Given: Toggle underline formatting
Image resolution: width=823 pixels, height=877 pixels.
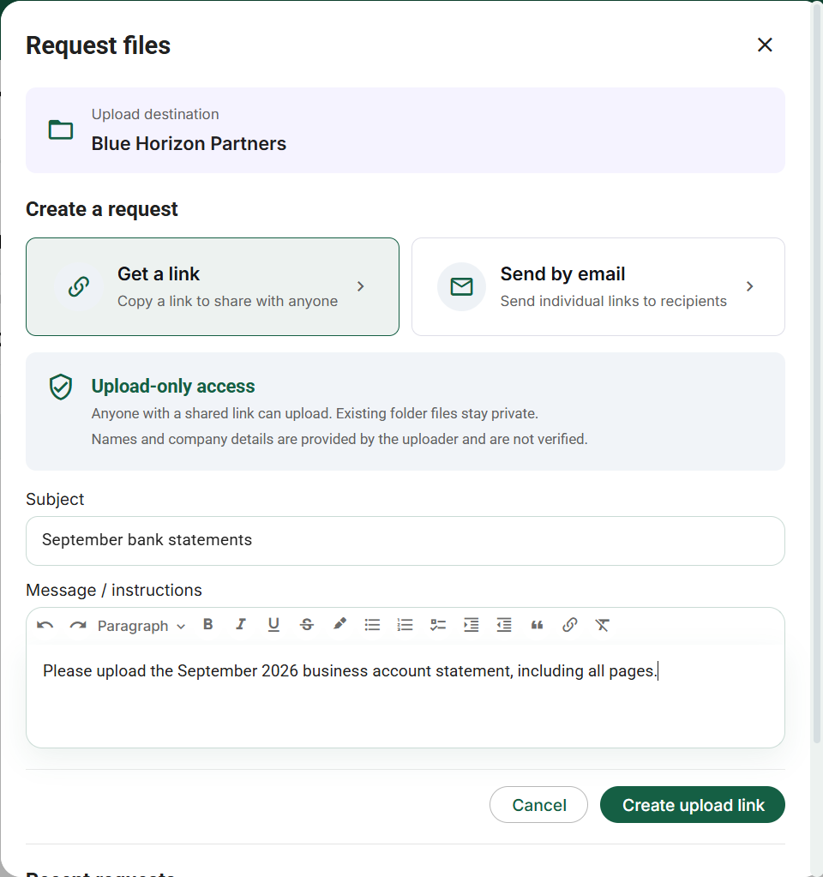Looking at the screenshot, I should tap(273, 625).
